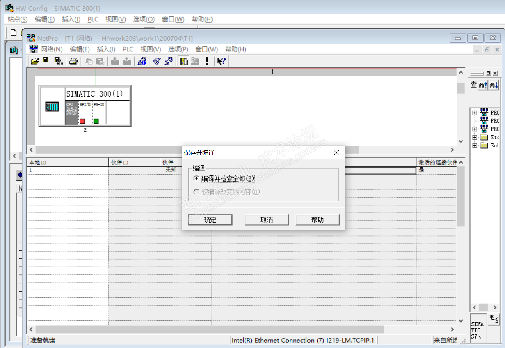Click the green PN-IO interface square
The image size is (505, 348).
click(x=96, y=121)
